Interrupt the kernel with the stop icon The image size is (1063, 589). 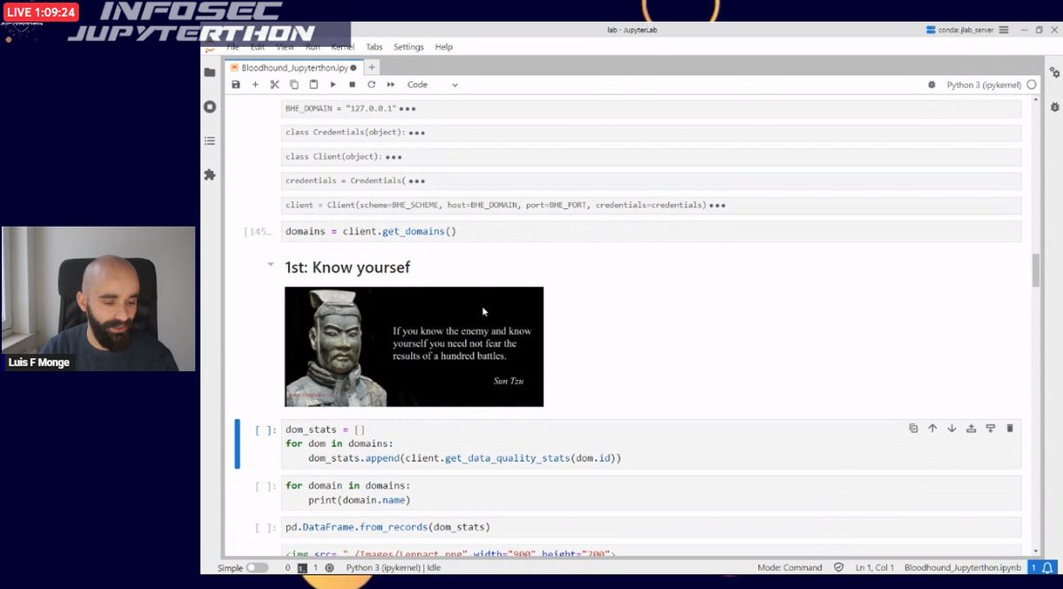(352, 85)
